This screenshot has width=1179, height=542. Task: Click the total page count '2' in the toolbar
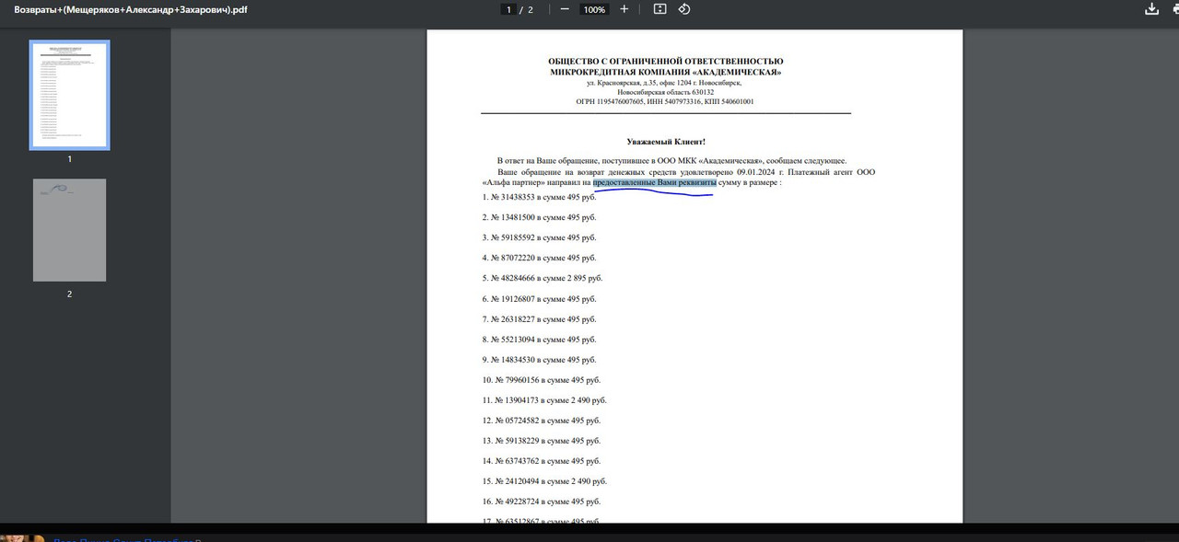[x=531, y=9]
